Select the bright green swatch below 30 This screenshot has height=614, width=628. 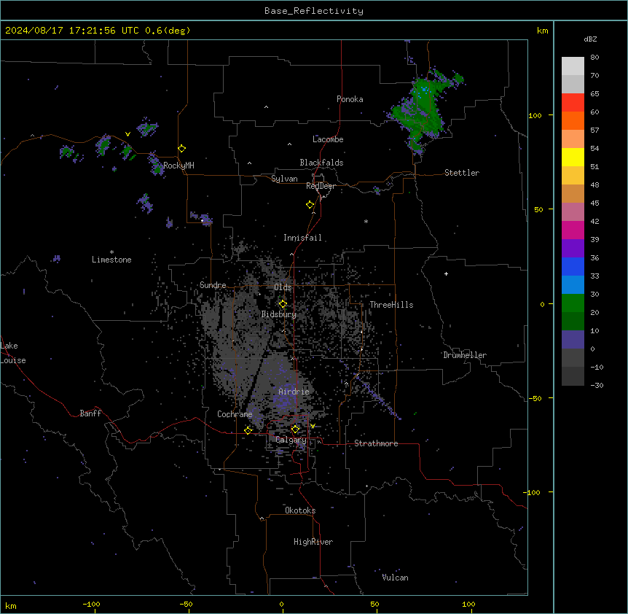573,303
